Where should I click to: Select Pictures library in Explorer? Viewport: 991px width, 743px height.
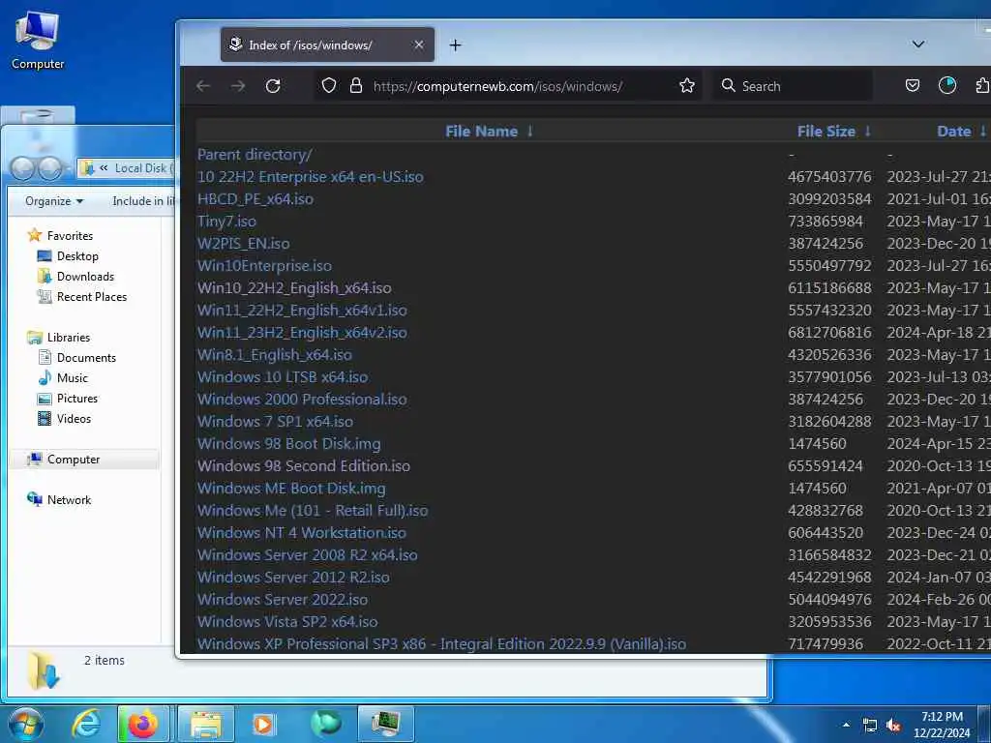point(68,398)
